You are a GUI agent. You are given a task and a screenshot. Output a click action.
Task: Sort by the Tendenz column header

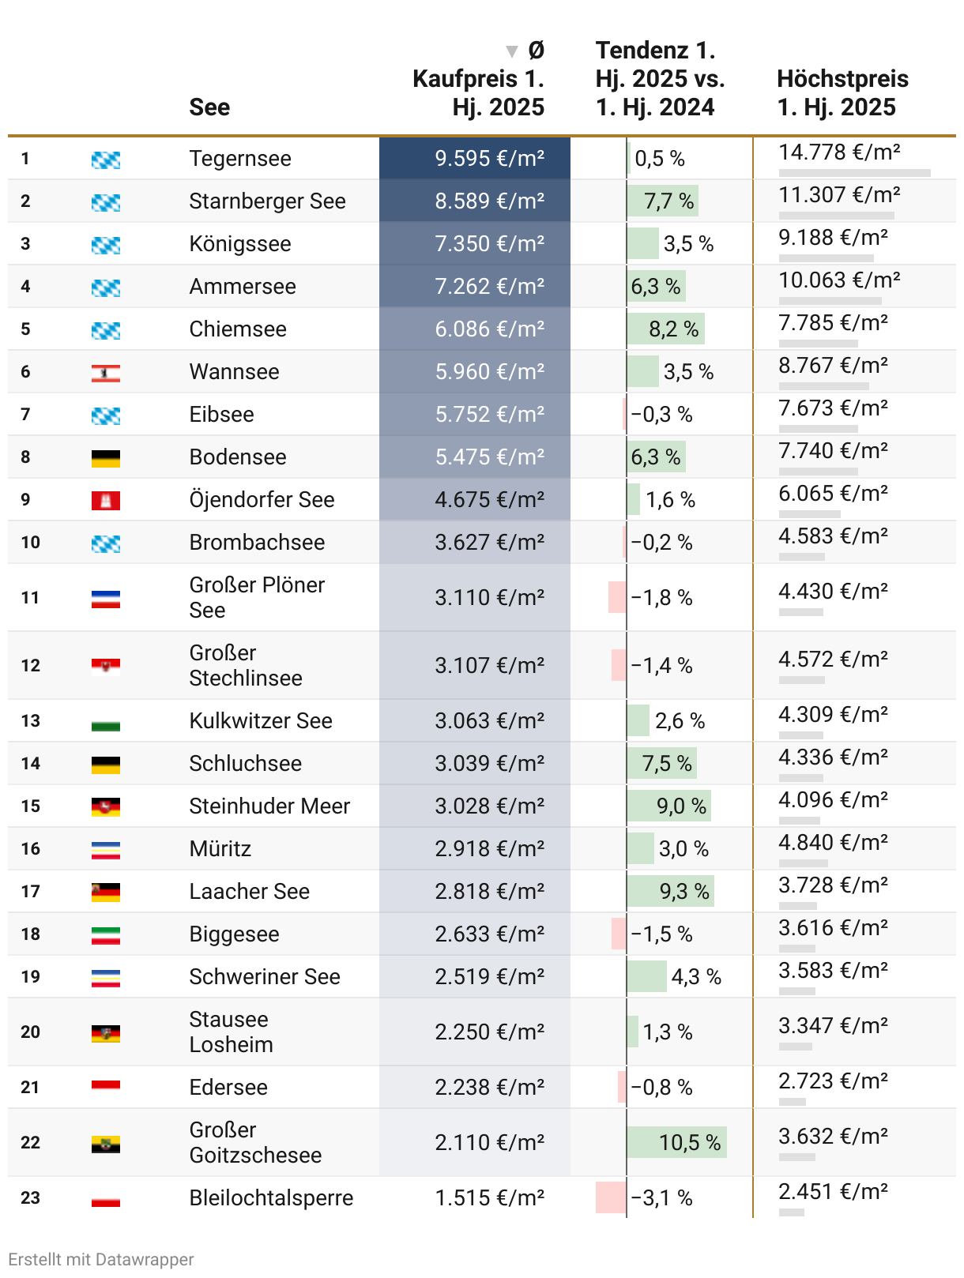pos(660,79)
